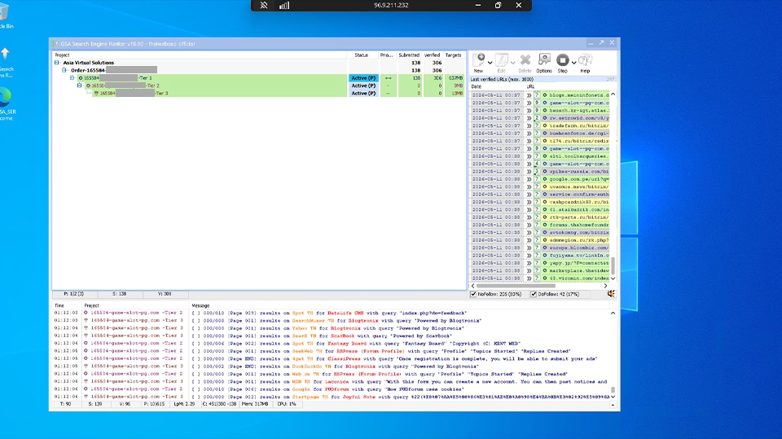Screen dimensions: 782x439
Task: Open the Options toolbar icon
Action: pyautogui.click(x=544, y=60)
